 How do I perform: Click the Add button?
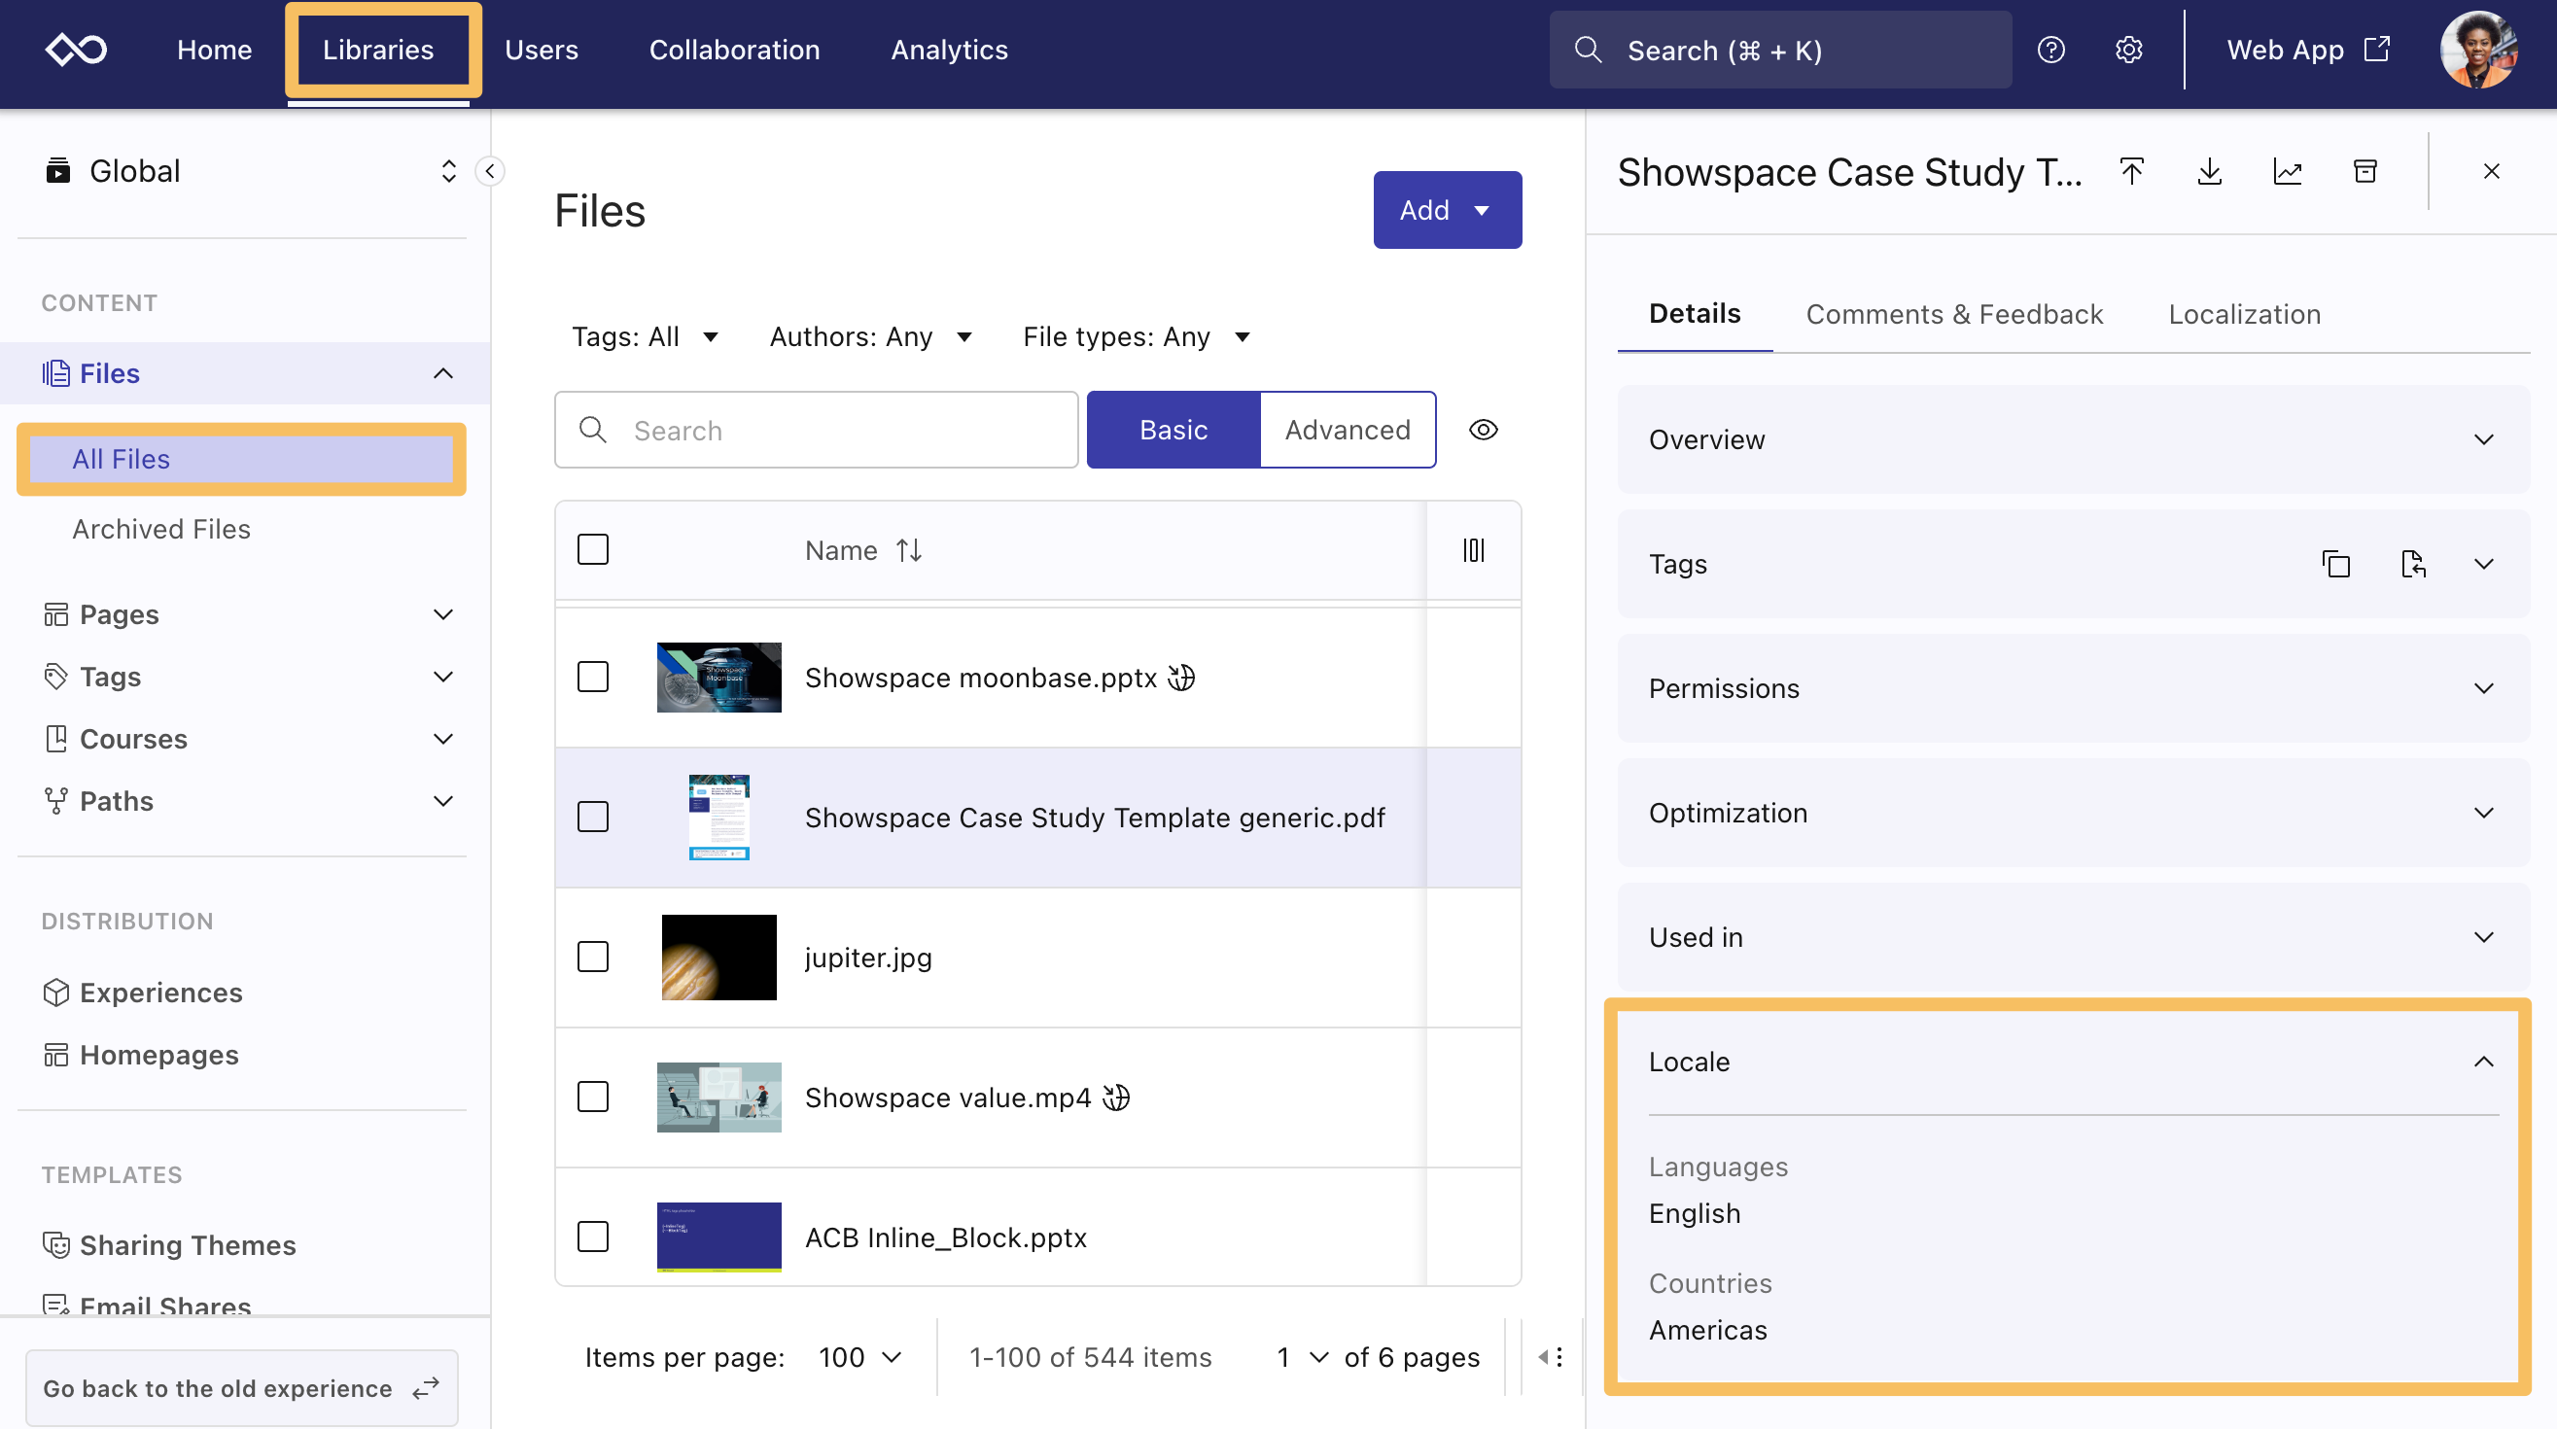pos(1447,210)
